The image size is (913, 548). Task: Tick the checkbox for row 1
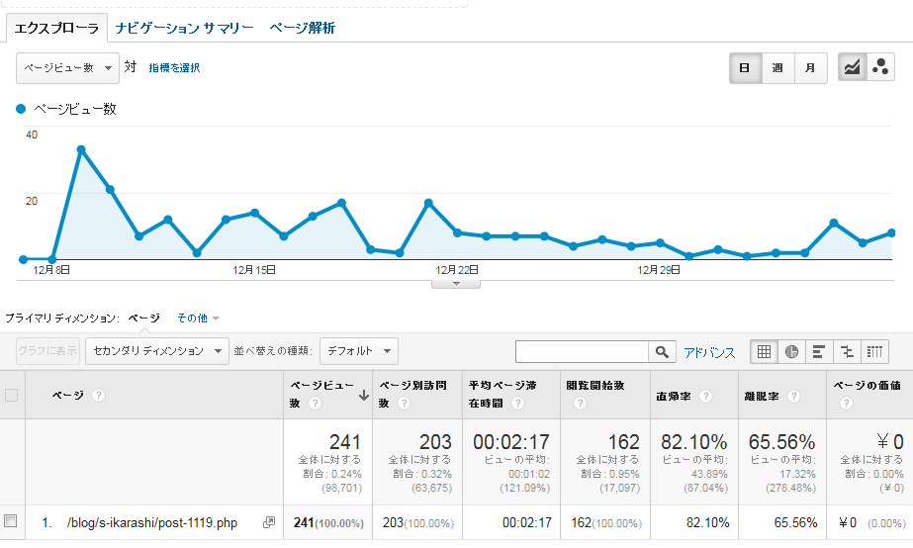click(11, 521)
